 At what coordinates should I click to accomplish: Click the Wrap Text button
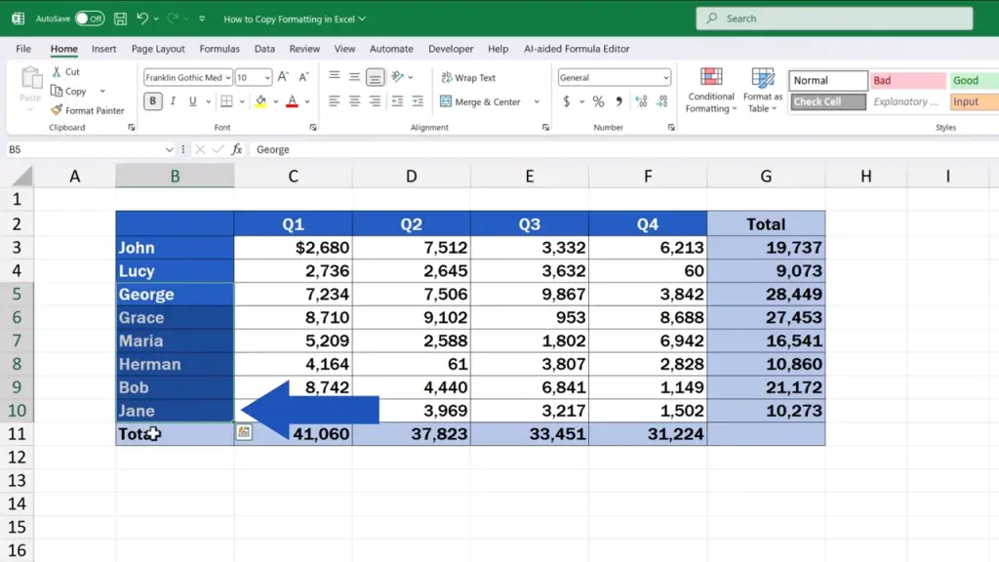pos(468,78)
